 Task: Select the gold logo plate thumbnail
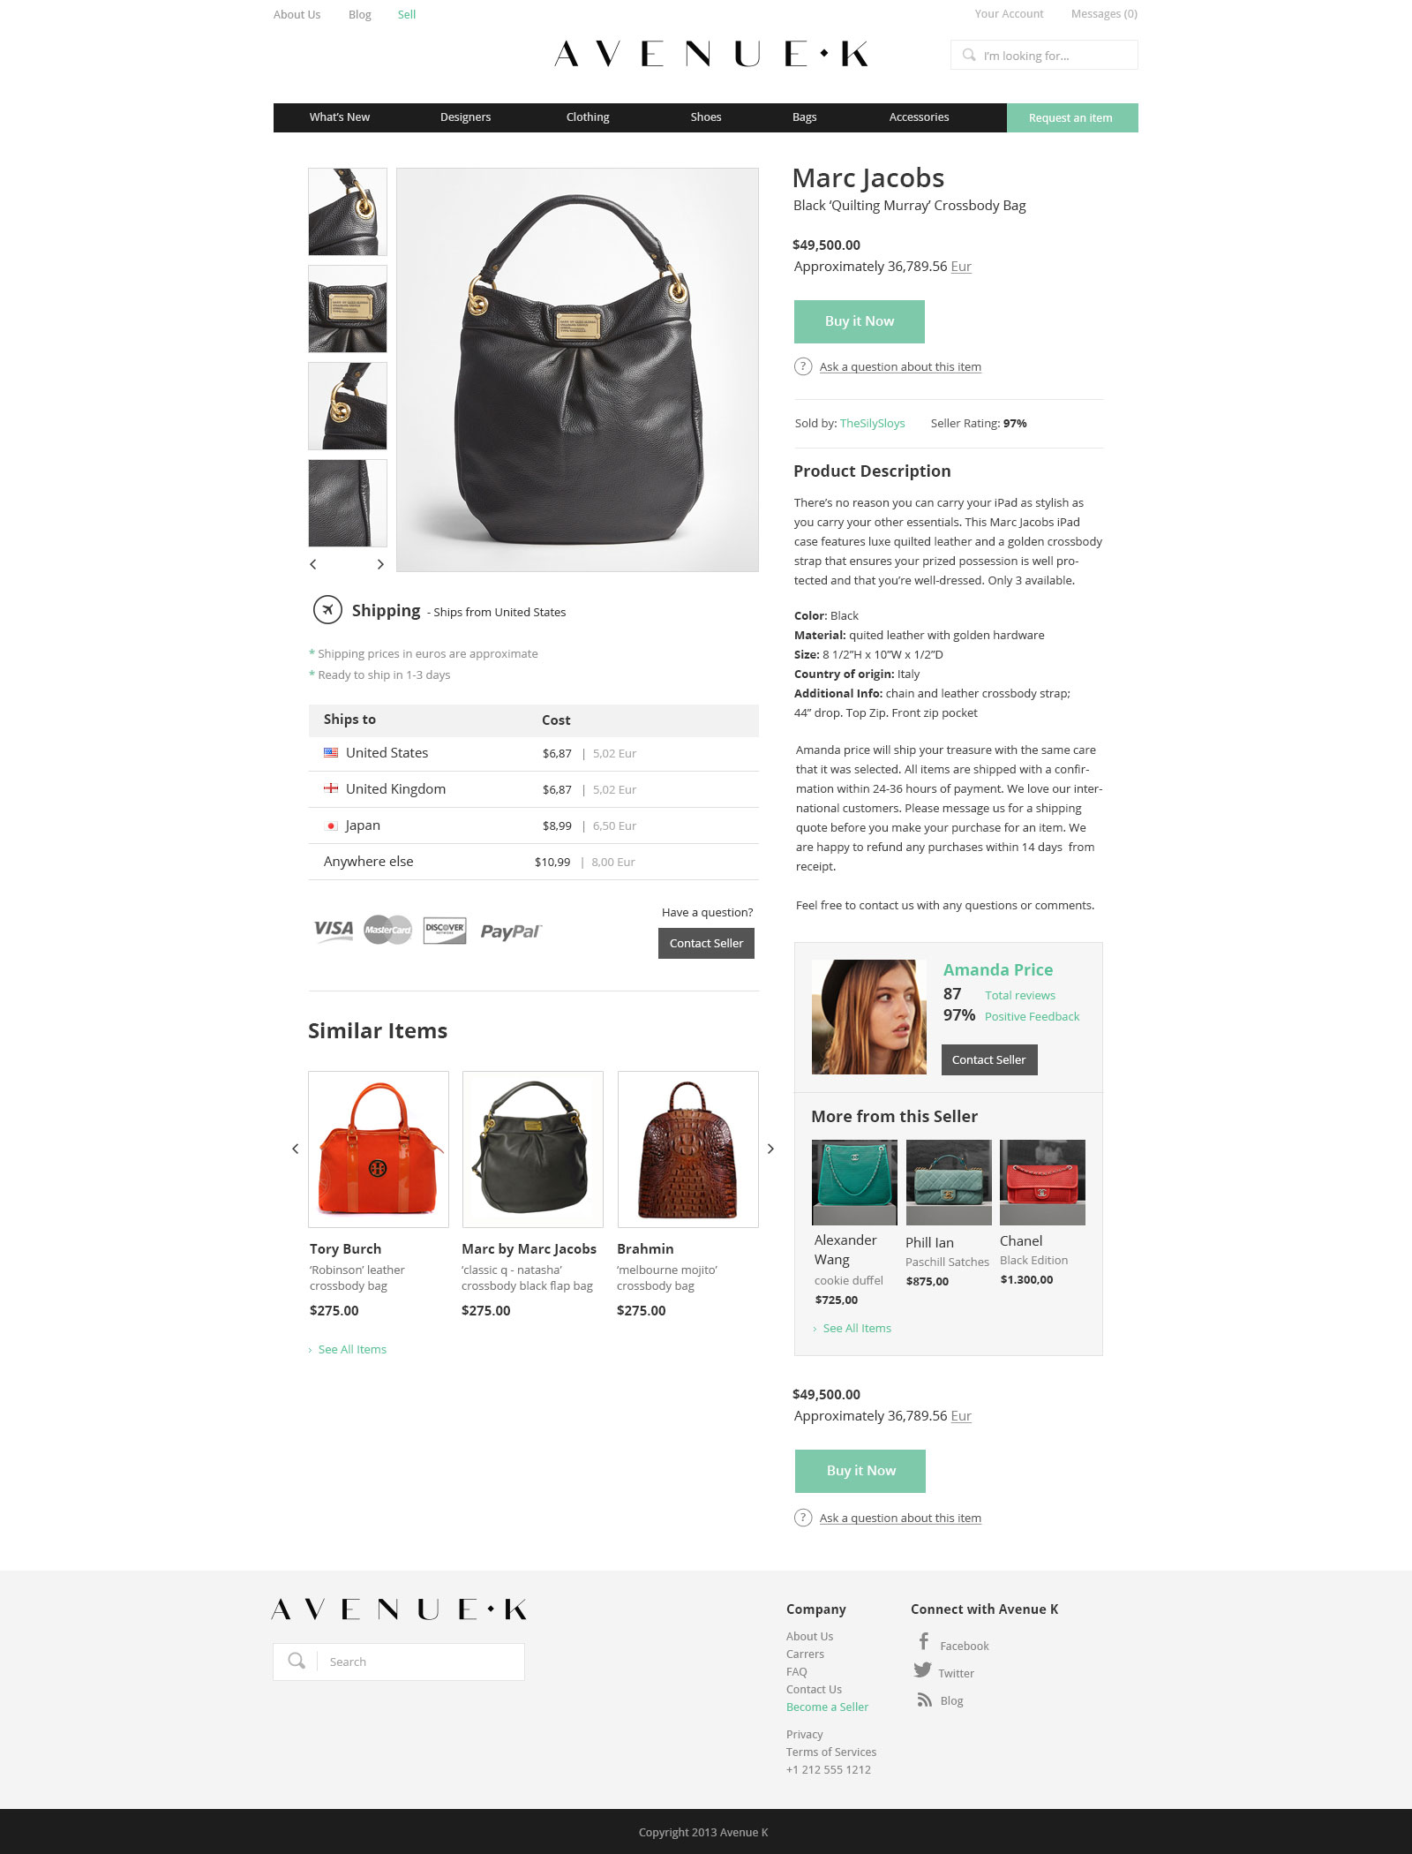[348, 309]
